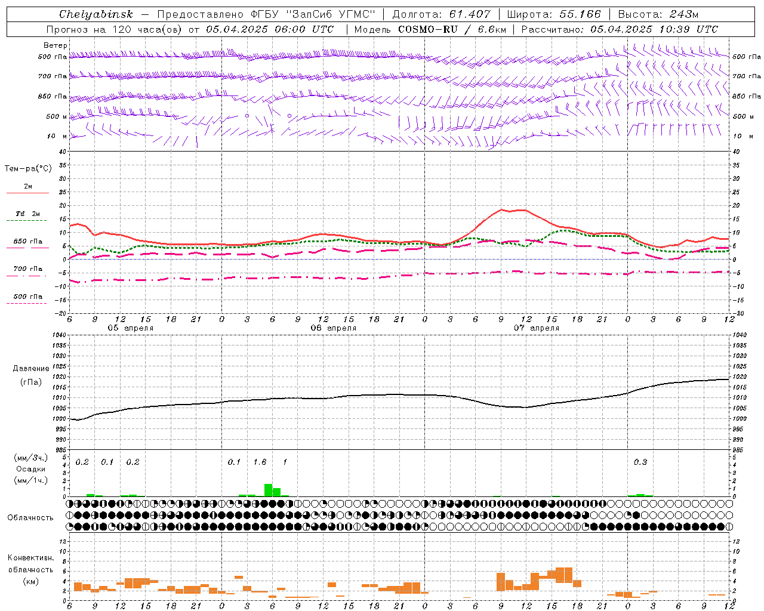764x611 pixels.
Task: Click the '(мм/3ч.)' precipitation unit label
Action: pyautogui.click(x=31, y=458)
